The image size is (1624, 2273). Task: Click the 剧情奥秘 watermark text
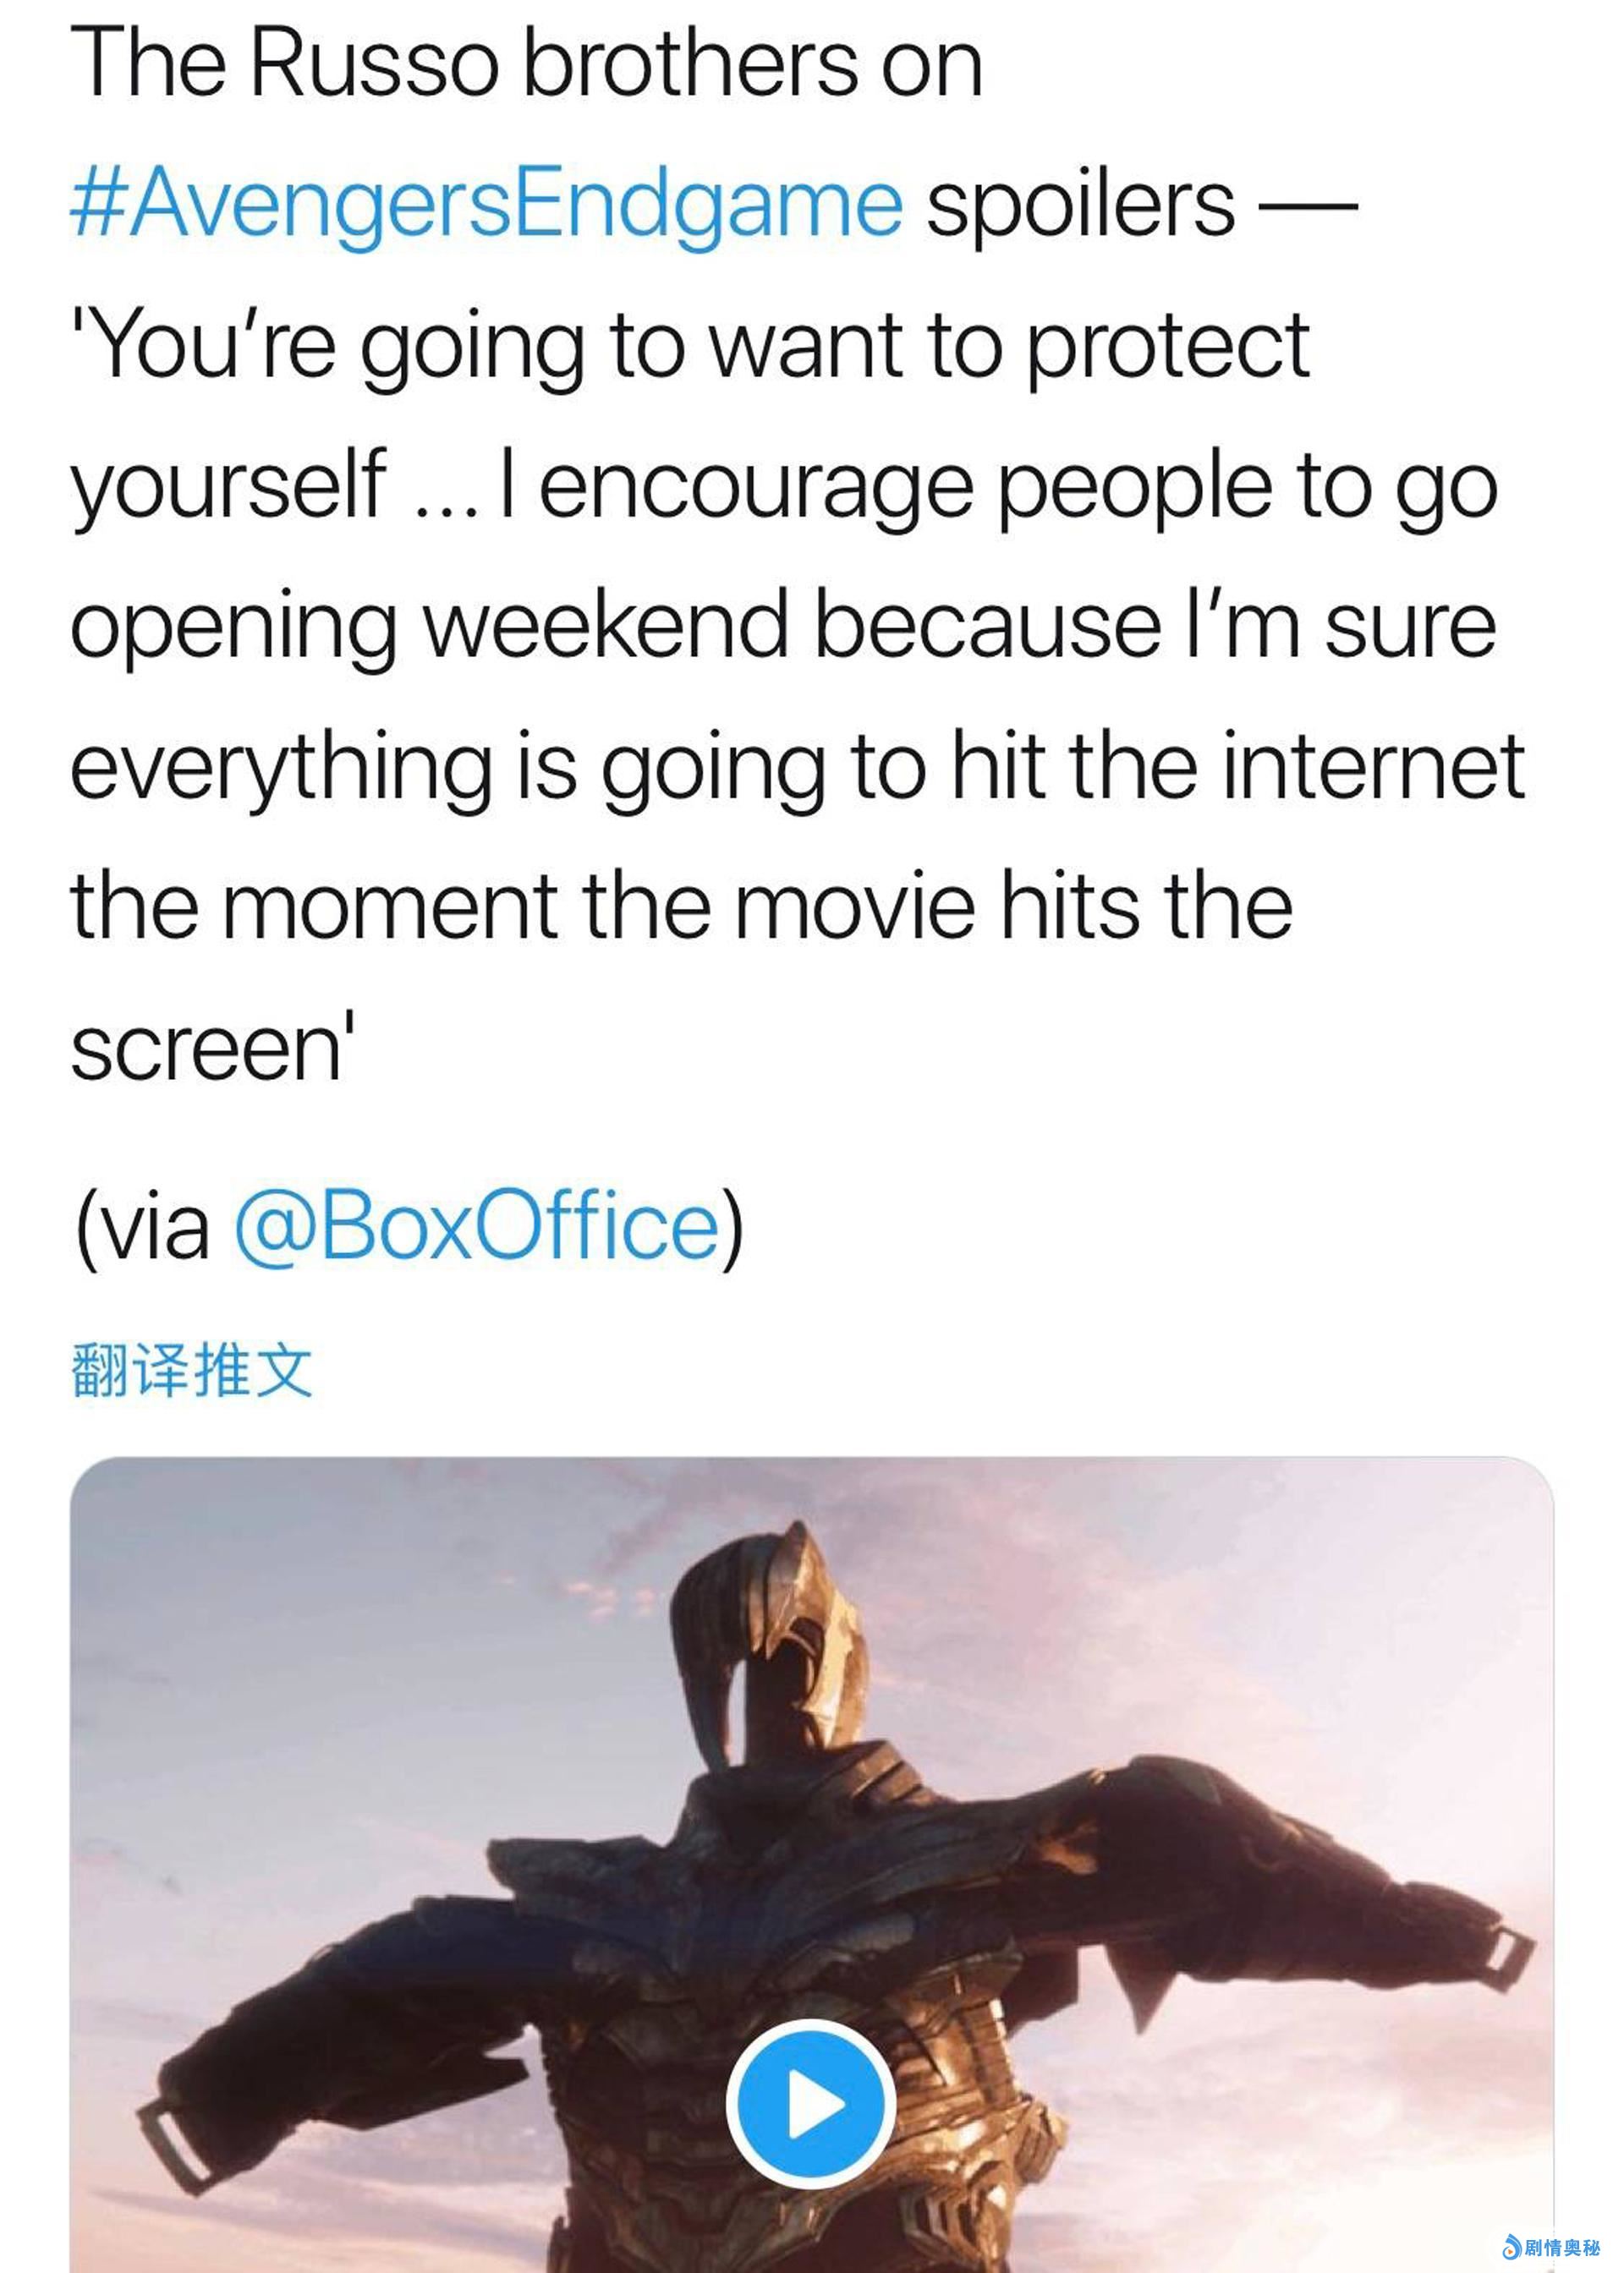click(x=1562, y=2248)
